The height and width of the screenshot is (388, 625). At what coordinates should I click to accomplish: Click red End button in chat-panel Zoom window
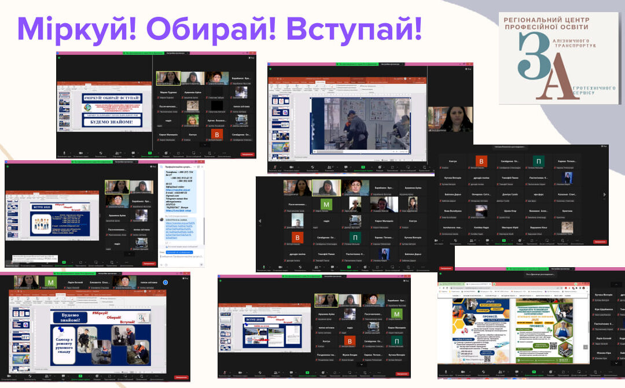click(149, 264)
